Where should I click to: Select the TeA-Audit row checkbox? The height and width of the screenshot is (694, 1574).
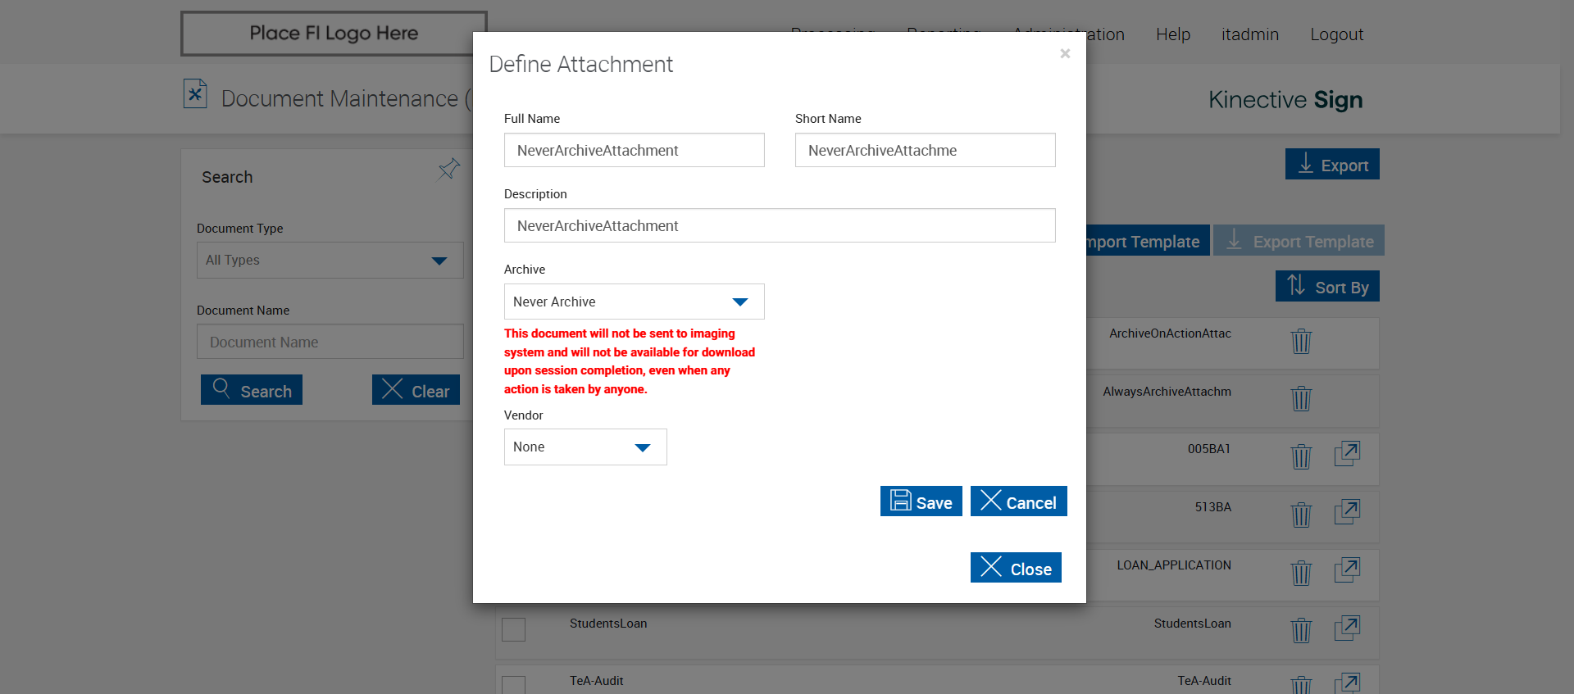coord(513,685)
